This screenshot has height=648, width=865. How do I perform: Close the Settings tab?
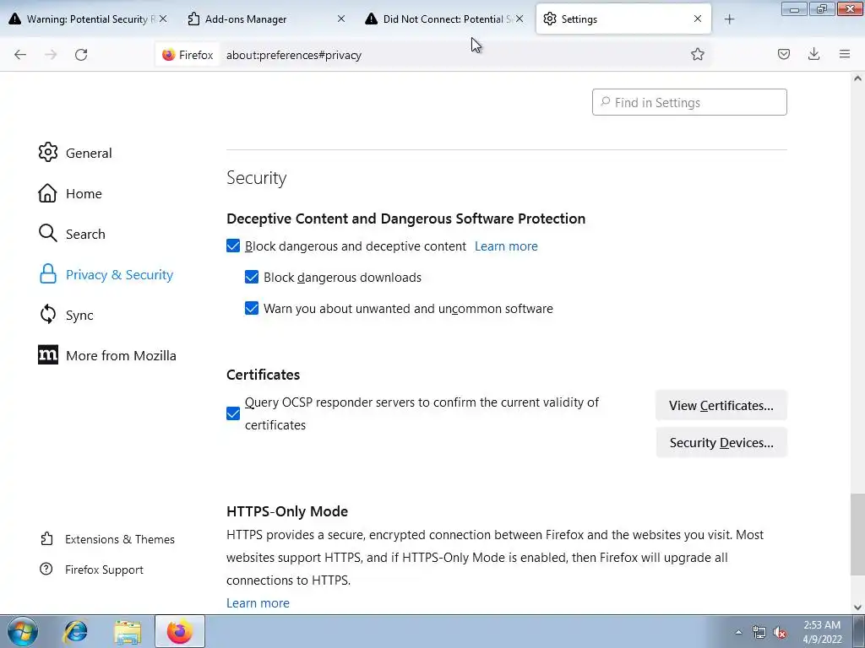(697, 19)
